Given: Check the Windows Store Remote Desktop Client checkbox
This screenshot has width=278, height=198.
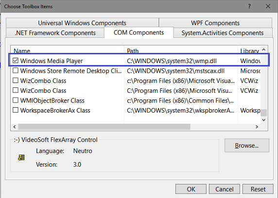Looking at the screenshot, I should coord(16,70).
